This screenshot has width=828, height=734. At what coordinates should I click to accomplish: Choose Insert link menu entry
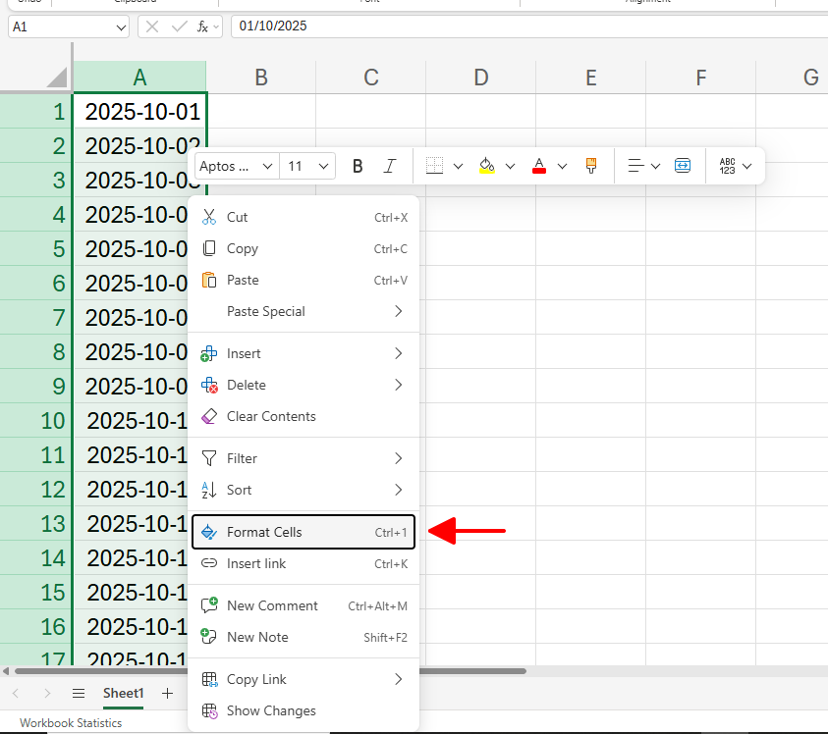click(x=304, y=563)
